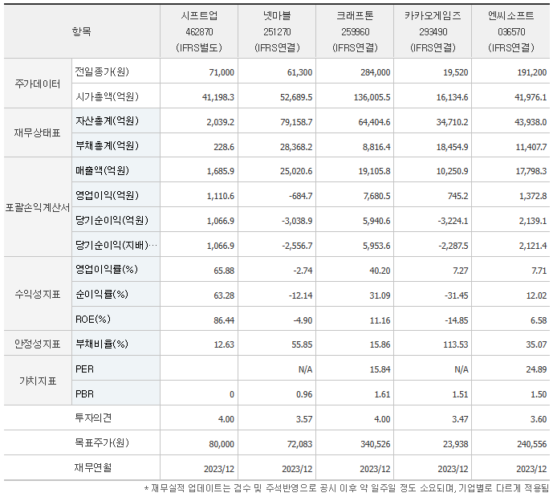Click 크래프톤 closing price 284,000
This screenshot has height=493, width=553.
click(376, 72)
